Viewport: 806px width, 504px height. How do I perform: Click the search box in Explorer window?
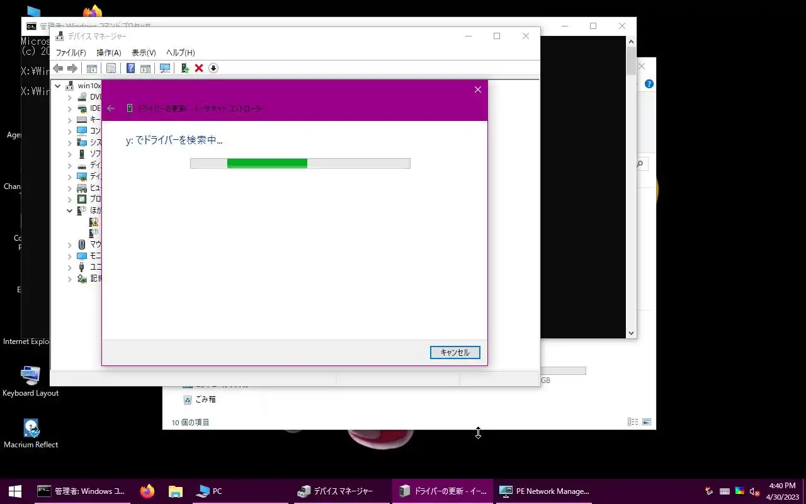(x=642, y=164)
